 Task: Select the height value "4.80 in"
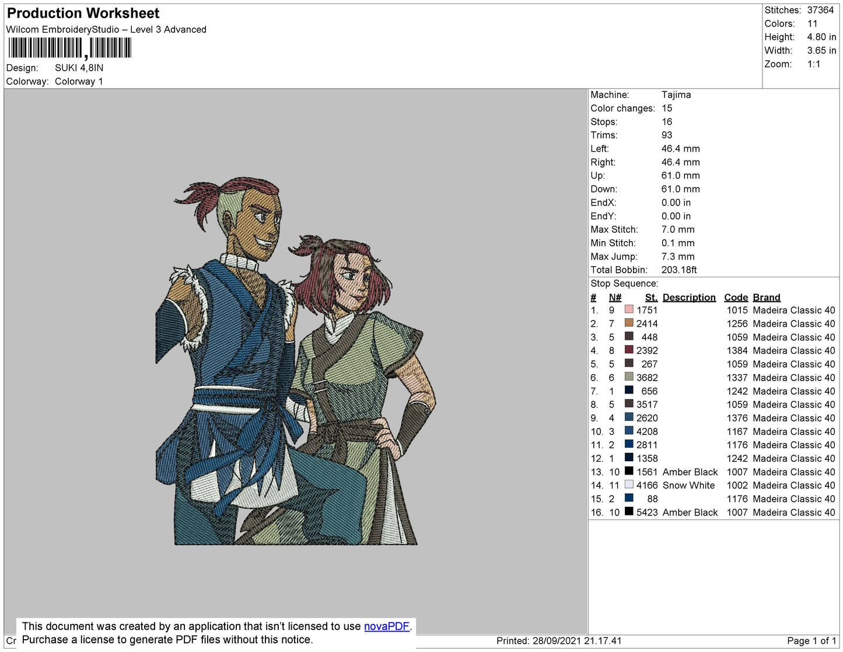pyautogui.click(x=821, y=37)
